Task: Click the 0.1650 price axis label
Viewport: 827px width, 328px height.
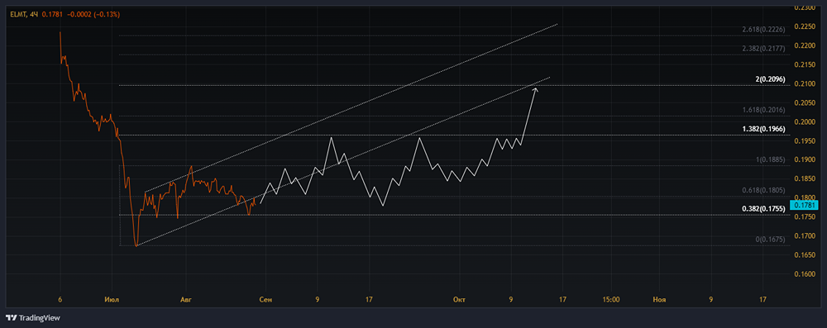Action: pyautogui.click(x=804, y=255)
